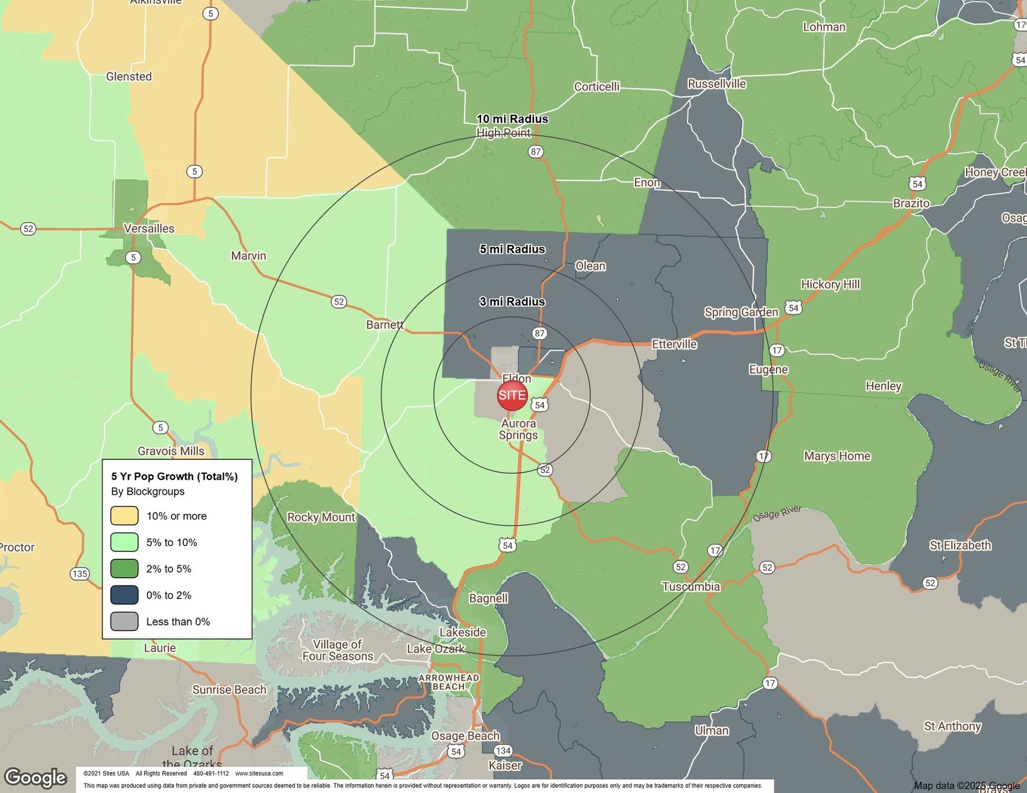1027x793 pixels.
Task: Click the 10 mi Radius label
Action: tap(512, 119)
